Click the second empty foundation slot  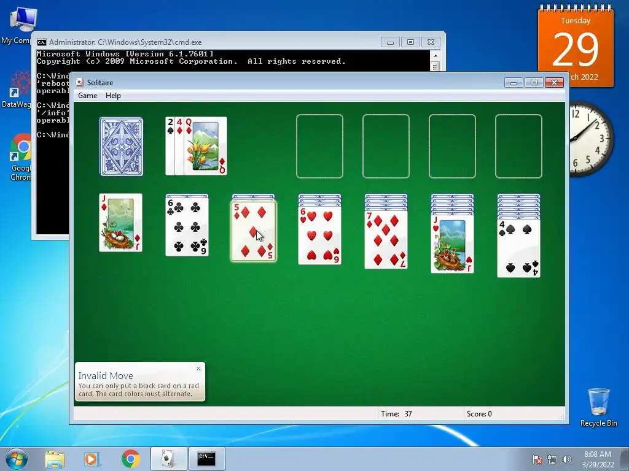[x=386, y=146]
